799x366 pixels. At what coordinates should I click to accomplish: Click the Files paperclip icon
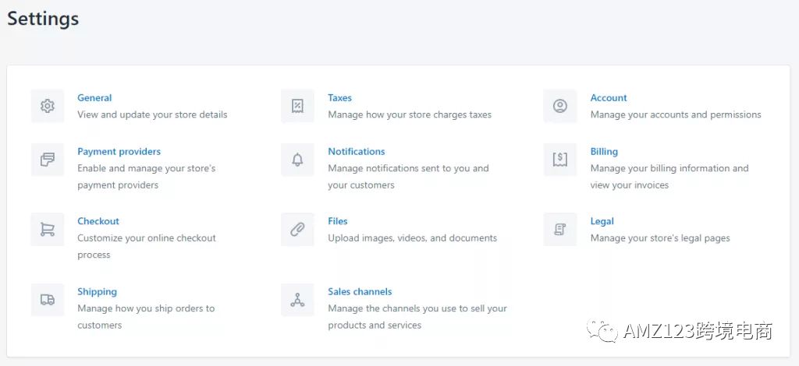coord(297,230)
